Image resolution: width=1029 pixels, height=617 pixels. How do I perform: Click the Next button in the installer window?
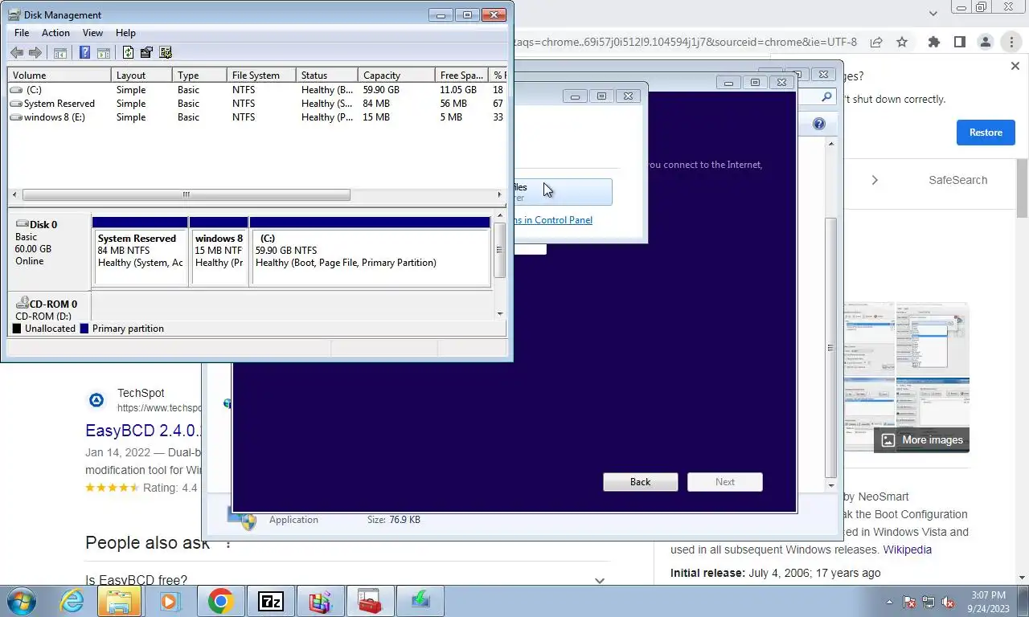pyautogui.click(x=725, y=482)
